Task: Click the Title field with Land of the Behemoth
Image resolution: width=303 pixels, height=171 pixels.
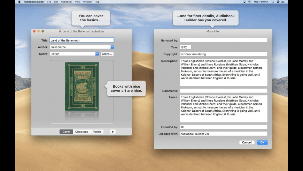Action: [82, 40]
